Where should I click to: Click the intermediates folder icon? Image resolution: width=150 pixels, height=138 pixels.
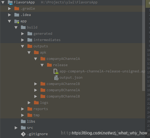30,40
